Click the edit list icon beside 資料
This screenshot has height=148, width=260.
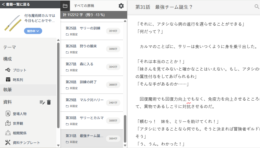(42, 102)
